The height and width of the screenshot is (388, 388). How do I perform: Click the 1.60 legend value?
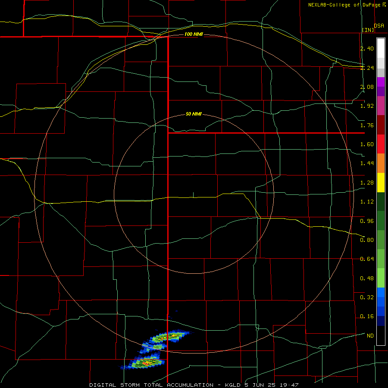(367, 144)
